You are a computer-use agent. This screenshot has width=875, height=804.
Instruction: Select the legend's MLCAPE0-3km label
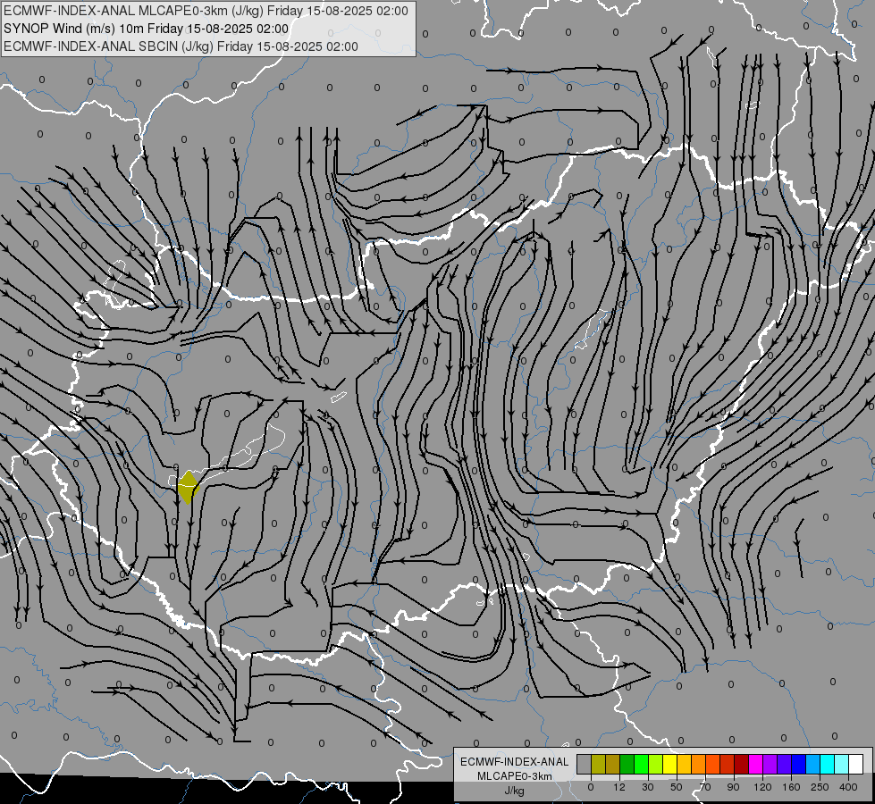[x=515, y=776]
